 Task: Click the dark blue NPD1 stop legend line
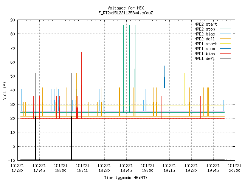coord(225,49)
